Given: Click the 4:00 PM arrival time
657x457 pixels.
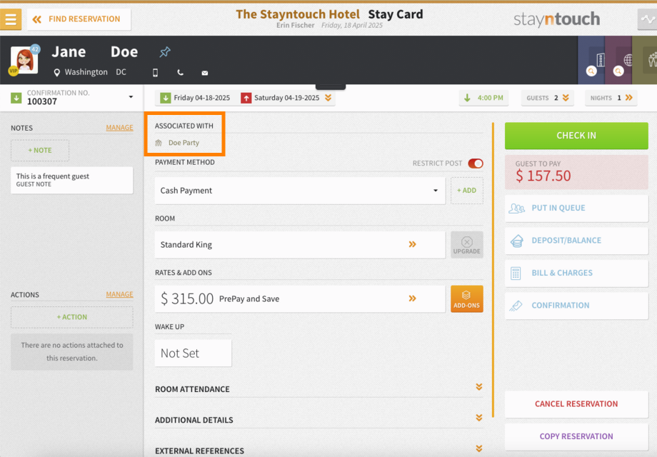Looking at the screenshot, I should click(x=484, y=98).
